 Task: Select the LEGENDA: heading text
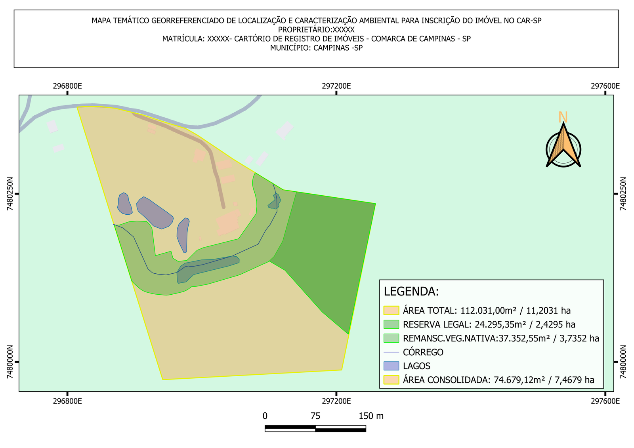tap(411, 292)
